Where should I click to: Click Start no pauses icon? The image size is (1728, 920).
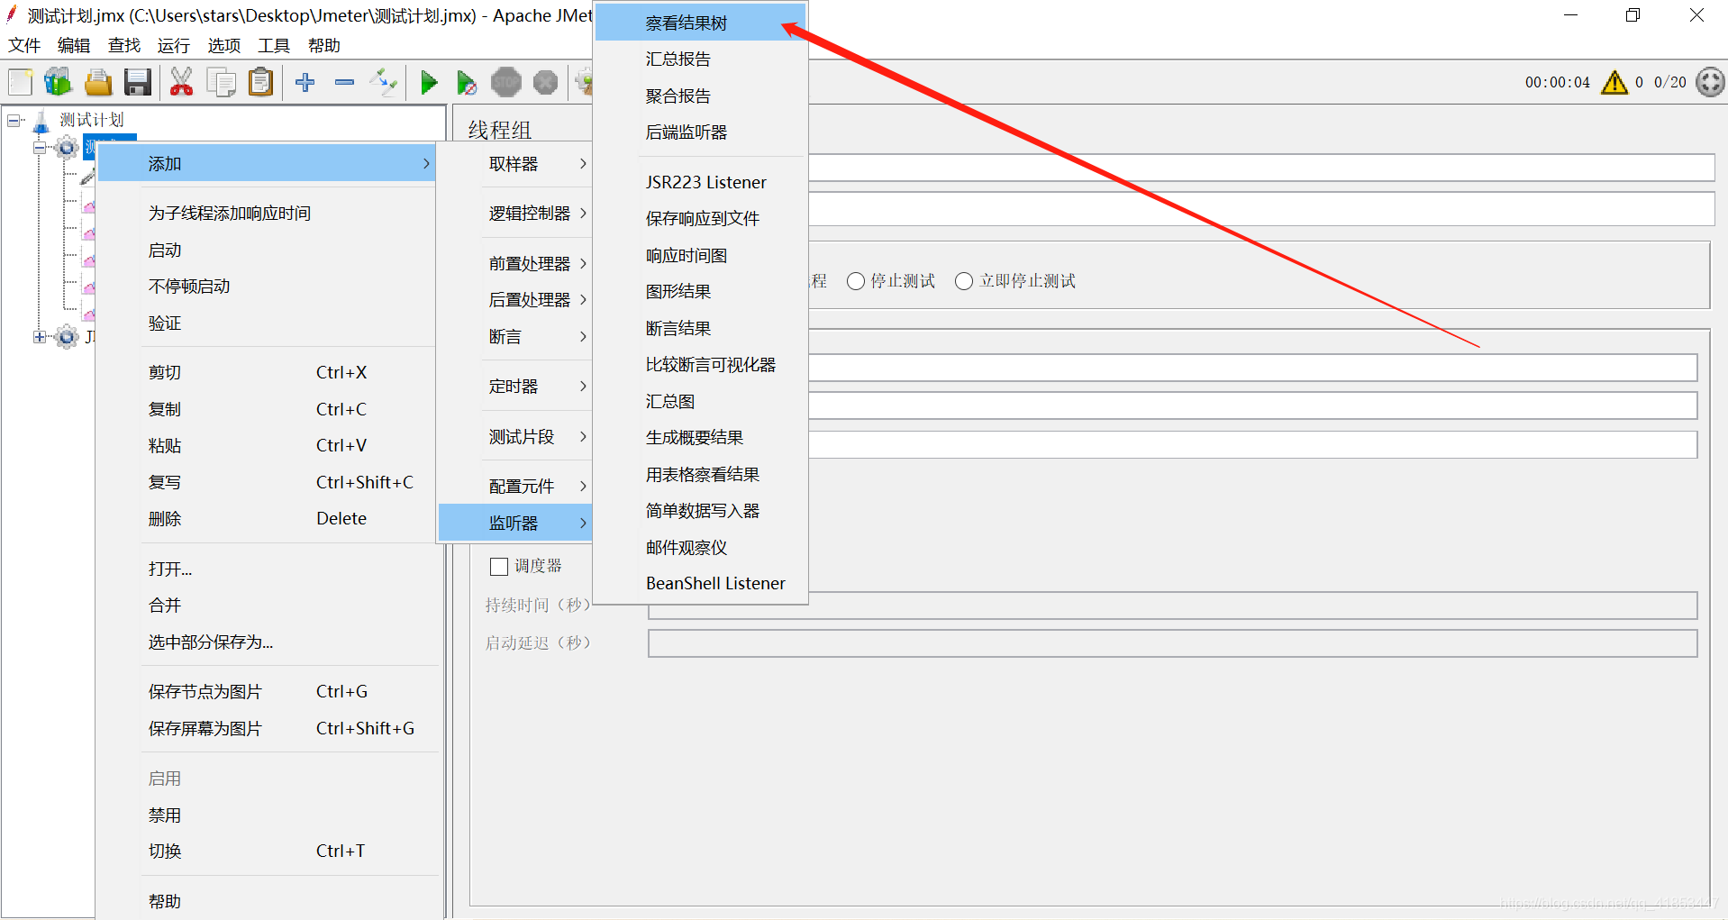pos(467,83)
